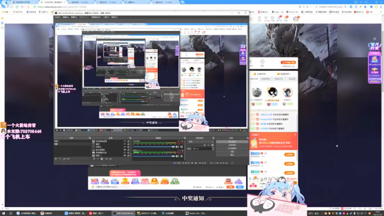Open transition properties gear icon
384x216 pixels.
pos(212,145)
